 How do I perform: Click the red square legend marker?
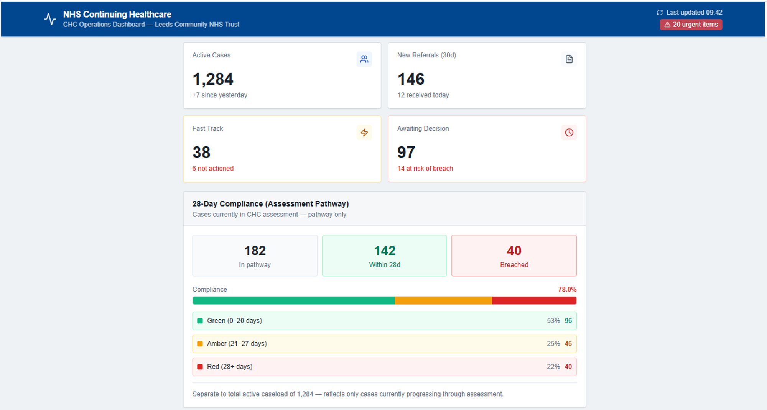pos(200,367)
